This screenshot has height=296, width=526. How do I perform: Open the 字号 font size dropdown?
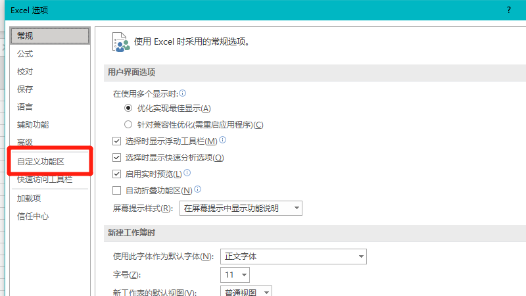tap(235, 274)
